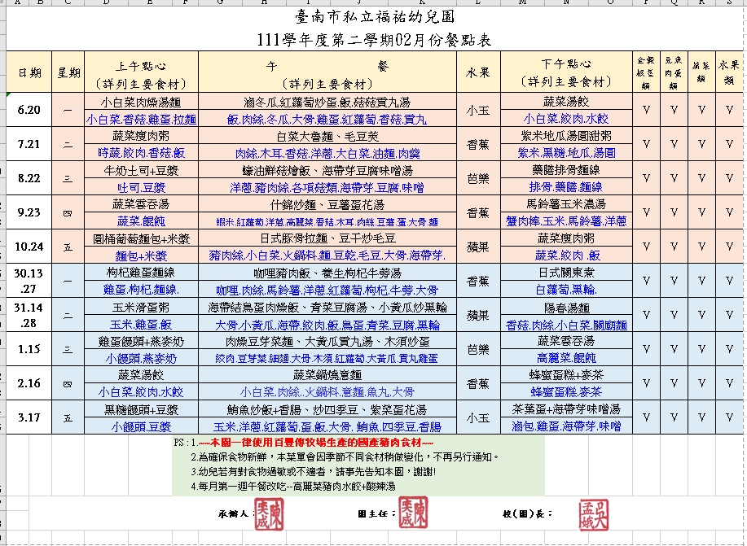Image resolution: width=747 pixels, height=546 pixels.
Task: Click the lunch cell "蔬菜鍋燒意麵"
Action: (x=327, y=374)
